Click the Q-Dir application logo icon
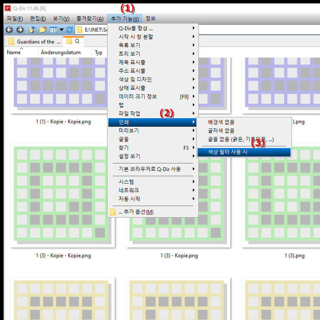Screen dimensions: 320x320 coord(8,8)
